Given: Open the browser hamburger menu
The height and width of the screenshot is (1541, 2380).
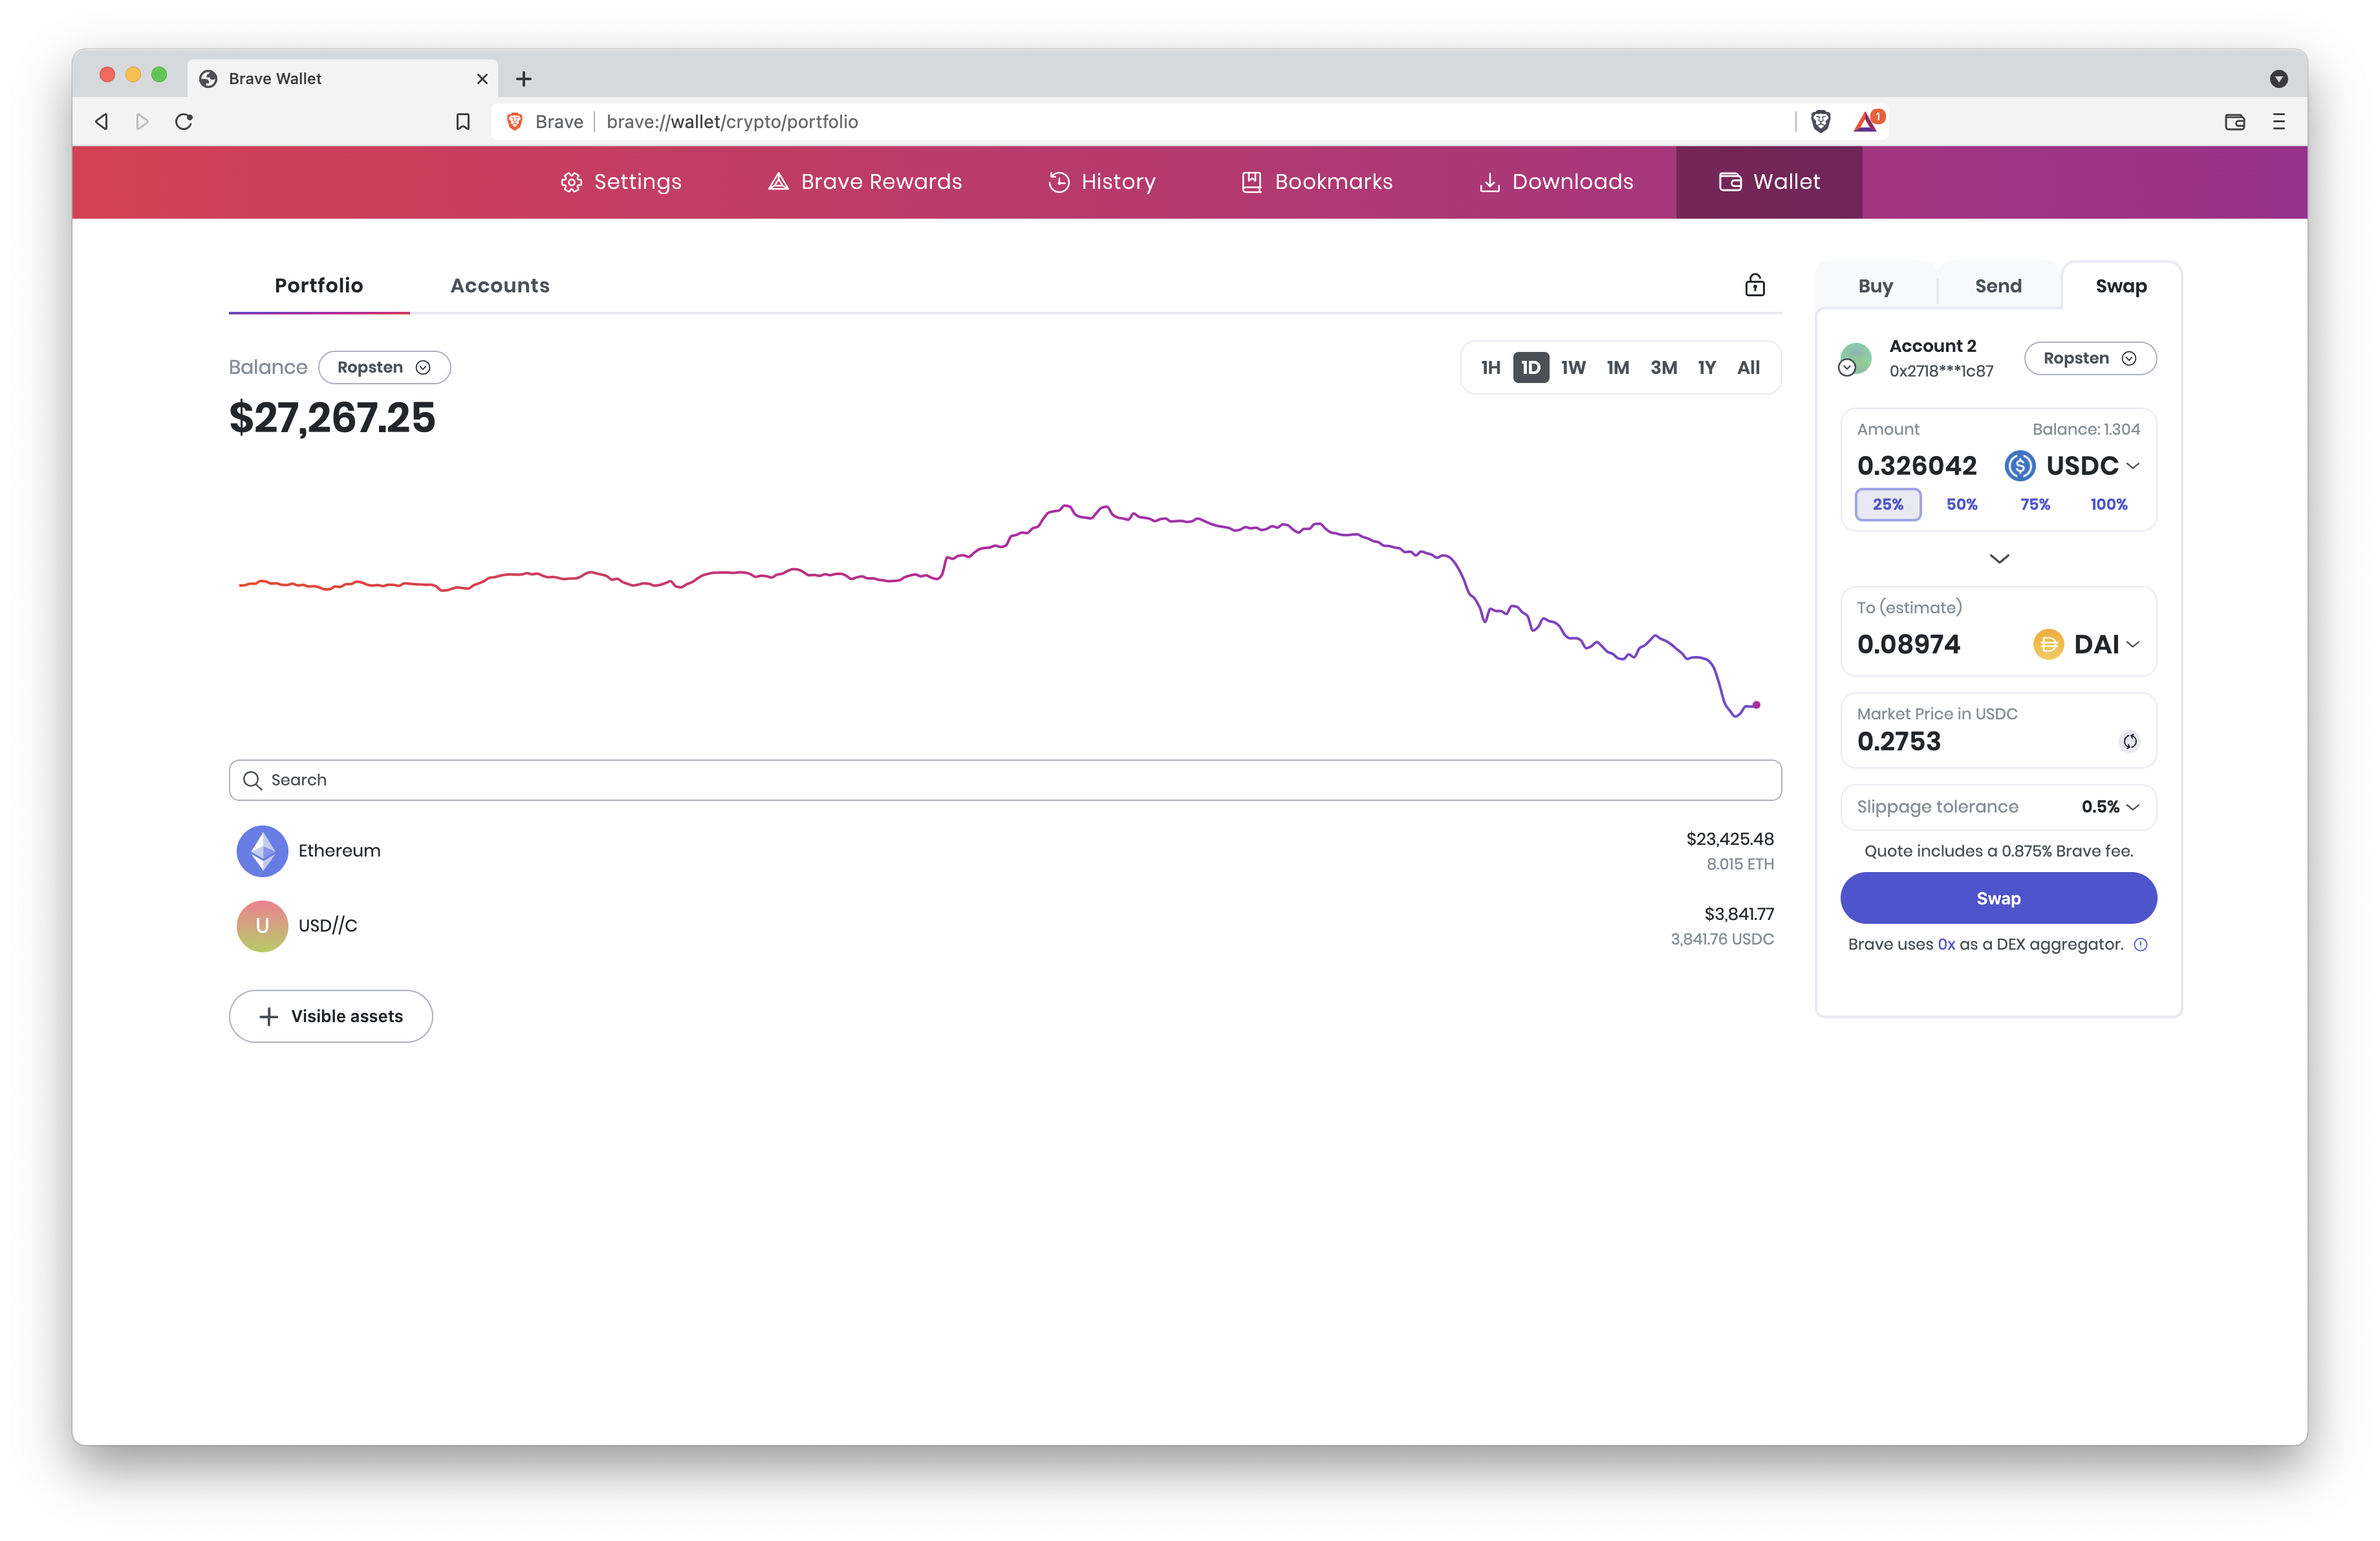Looking at the screenshot, I should click(x=2279, y=121).
